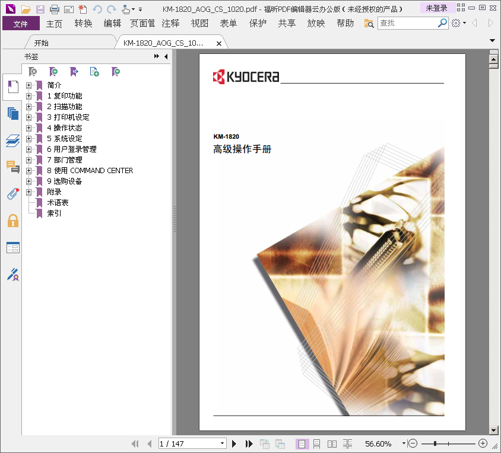501x453 pixels.
Task: Click the 未登录 login button
Action: click(436, 8)
